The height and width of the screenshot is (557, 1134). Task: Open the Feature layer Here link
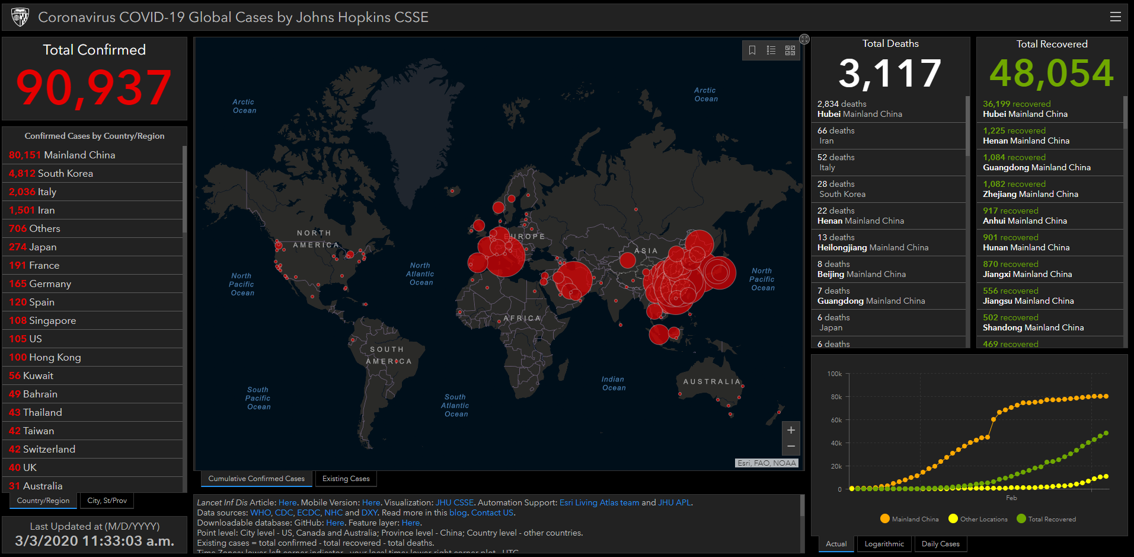[410, 523]
